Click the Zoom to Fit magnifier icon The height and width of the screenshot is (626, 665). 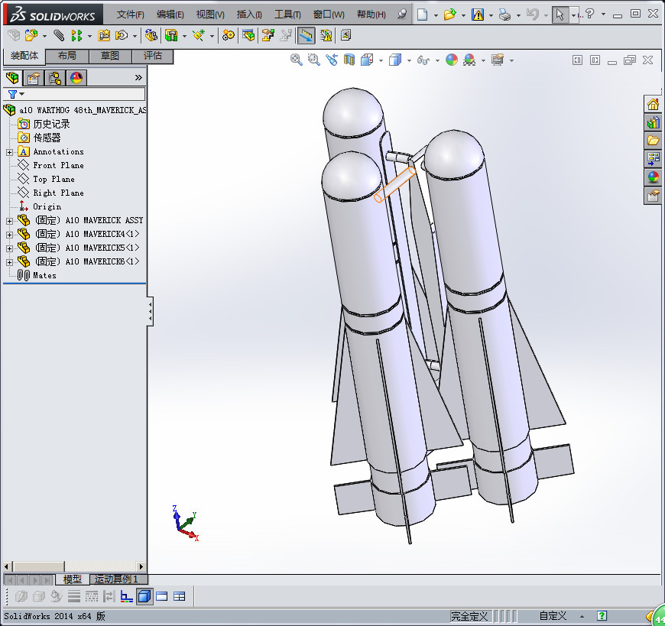click(x=296, y=60)
